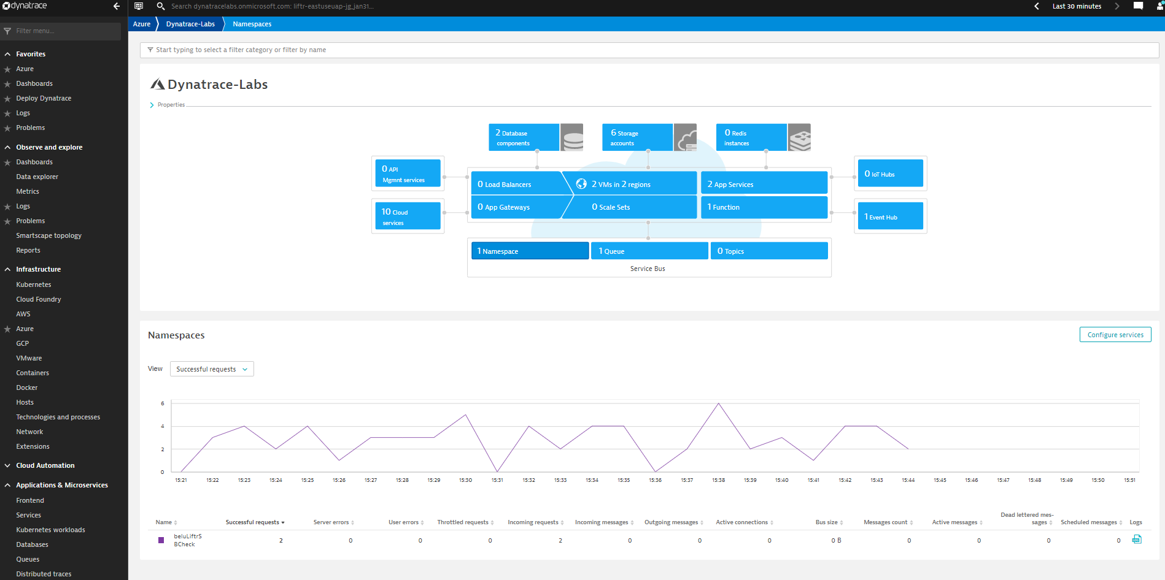
Task: Open the dashboard icon beside search
Action: point(139,6)
